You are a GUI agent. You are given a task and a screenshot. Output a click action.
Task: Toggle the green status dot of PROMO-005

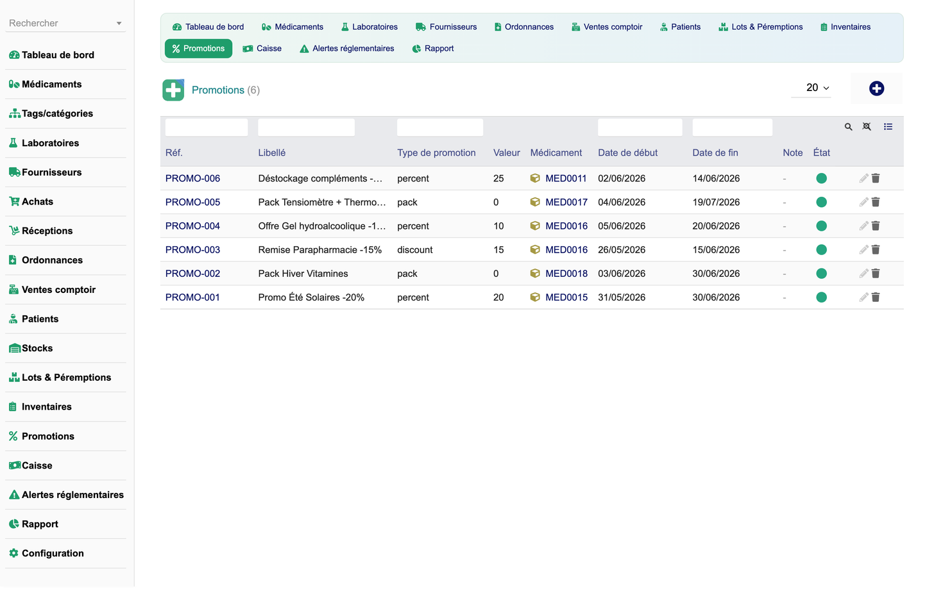click(x=821, y=202)
